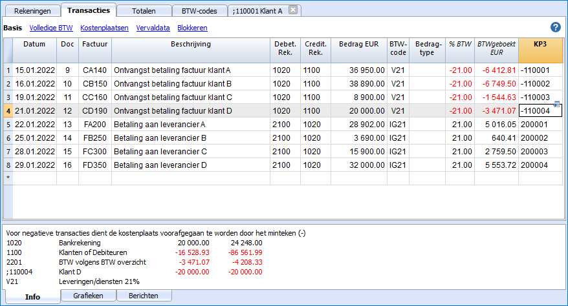568x306 pixels.
Task: Click KP3 cell 200003
Action: point(540,151)
